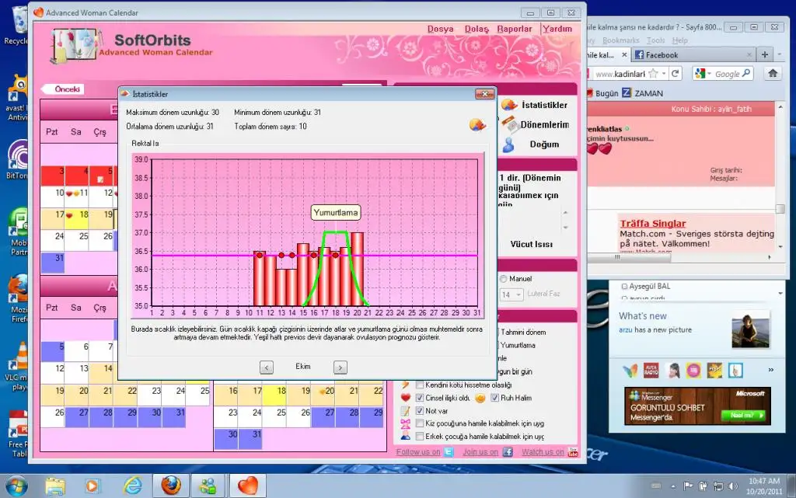Switch to Firefox on the taskbar
796x498 pixels.
point(171,486)
